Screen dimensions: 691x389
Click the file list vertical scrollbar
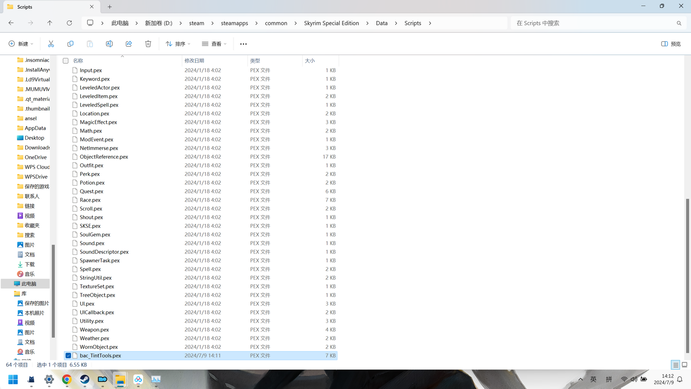tap(687, 276)
